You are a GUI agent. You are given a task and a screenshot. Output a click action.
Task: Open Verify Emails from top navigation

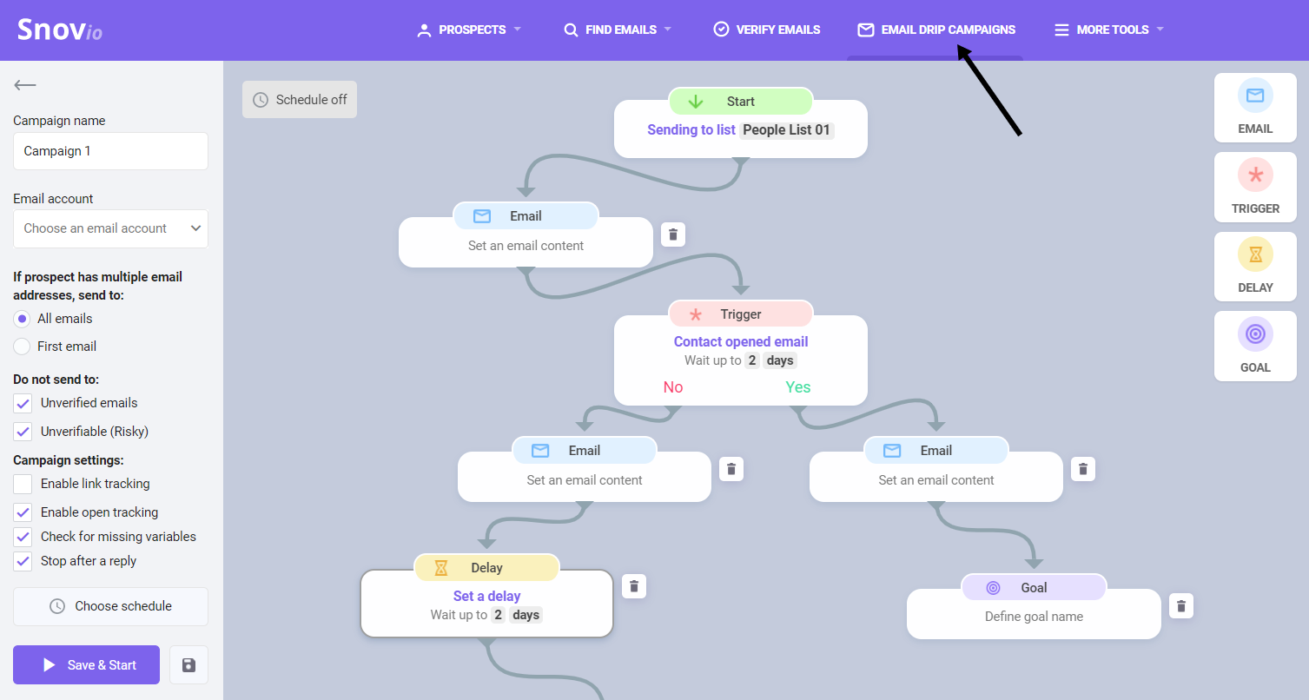click(x=766, y=30)
